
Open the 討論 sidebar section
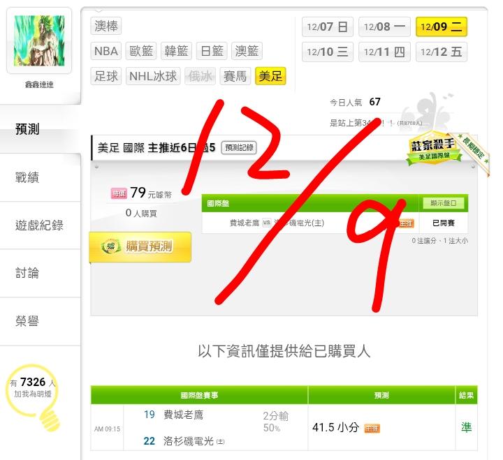27,273
